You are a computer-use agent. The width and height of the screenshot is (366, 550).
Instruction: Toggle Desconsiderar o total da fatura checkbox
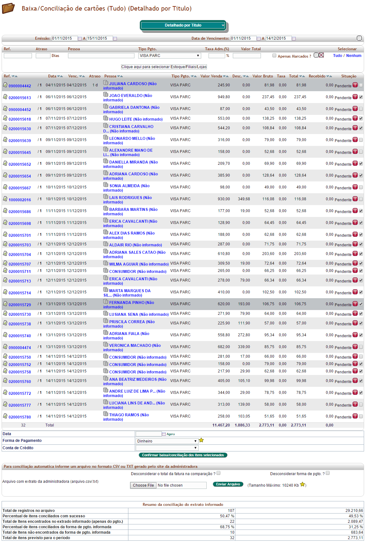pyautogui.click(x=218, y=473)
